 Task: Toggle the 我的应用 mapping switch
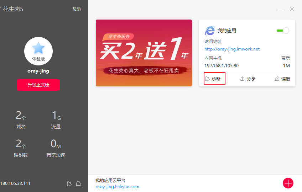click(x=283, y=31)
